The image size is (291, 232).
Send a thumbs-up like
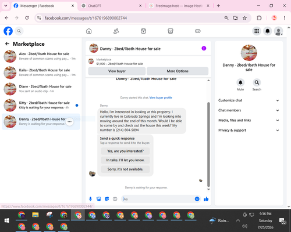[x=206, y=199]
